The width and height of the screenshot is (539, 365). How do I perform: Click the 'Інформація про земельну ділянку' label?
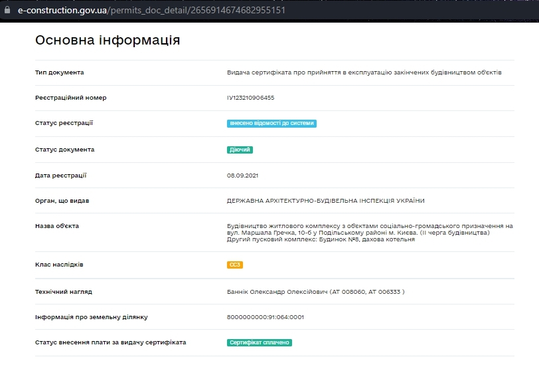(92, 317)
